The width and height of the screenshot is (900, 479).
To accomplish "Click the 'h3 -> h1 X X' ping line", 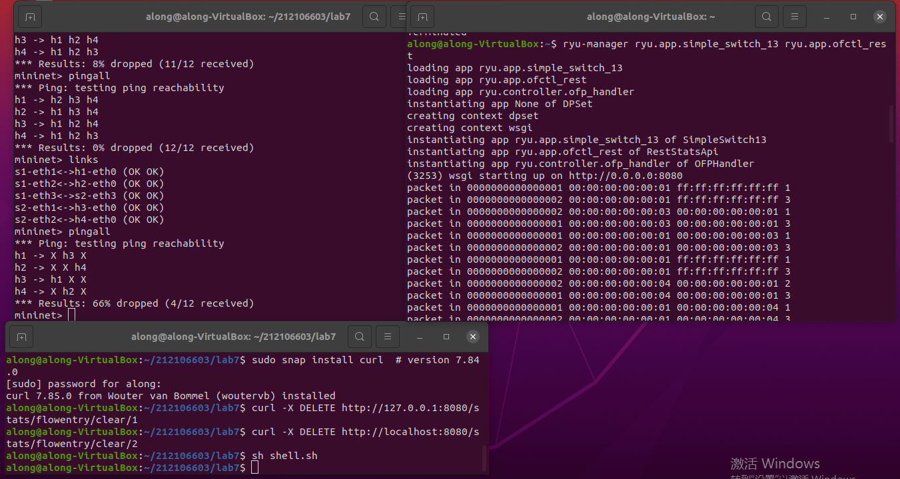I will tap(51, 279).
